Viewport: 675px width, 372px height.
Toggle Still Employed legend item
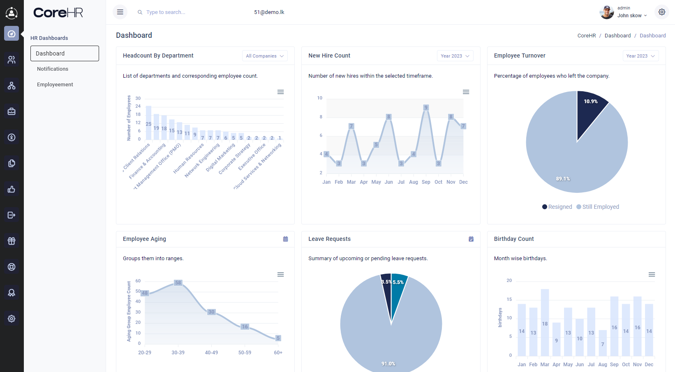click(x=598, y=207)
